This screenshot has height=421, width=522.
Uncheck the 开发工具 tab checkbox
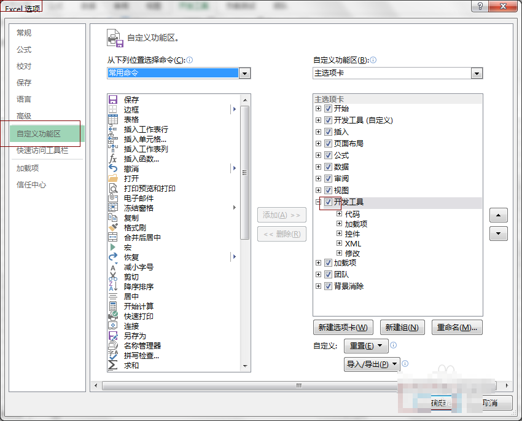(329, 202)
